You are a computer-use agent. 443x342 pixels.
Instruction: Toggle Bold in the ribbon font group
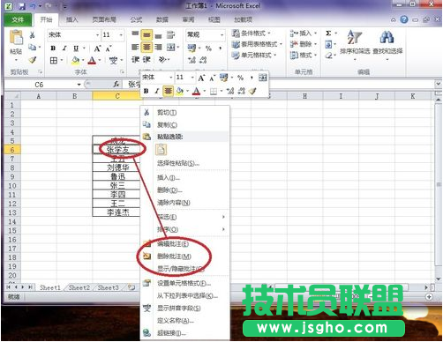pos(53,48)
